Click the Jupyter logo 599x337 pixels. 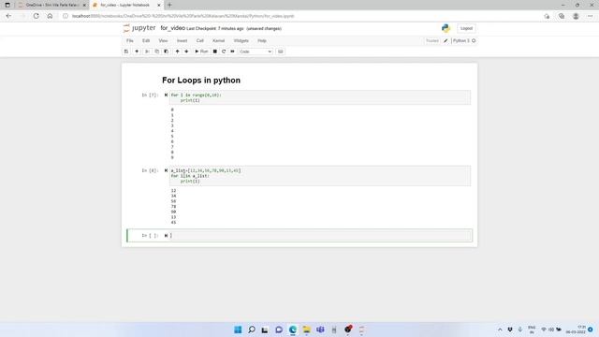point(139,28)
